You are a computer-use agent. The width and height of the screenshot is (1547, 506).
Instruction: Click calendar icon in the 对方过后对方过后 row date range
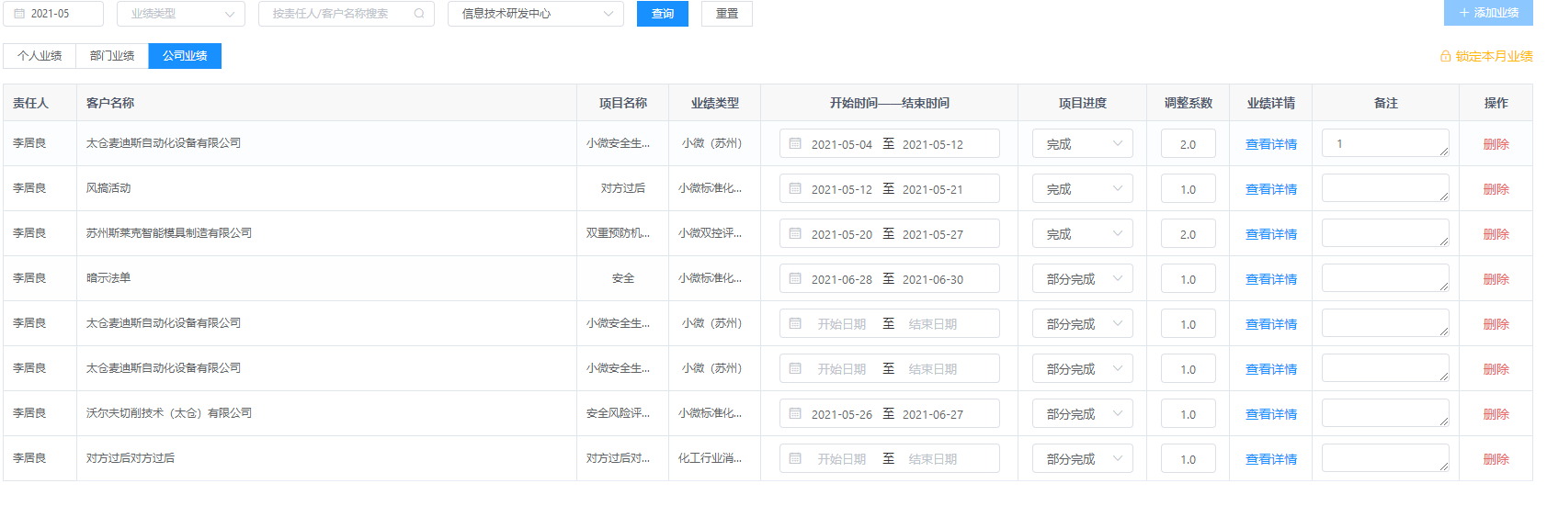coord(796,459)
